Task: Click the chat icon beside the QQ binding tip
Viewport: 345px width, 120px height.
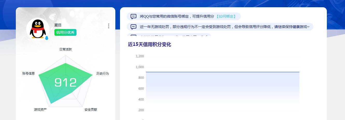Action: pos(133,17)
